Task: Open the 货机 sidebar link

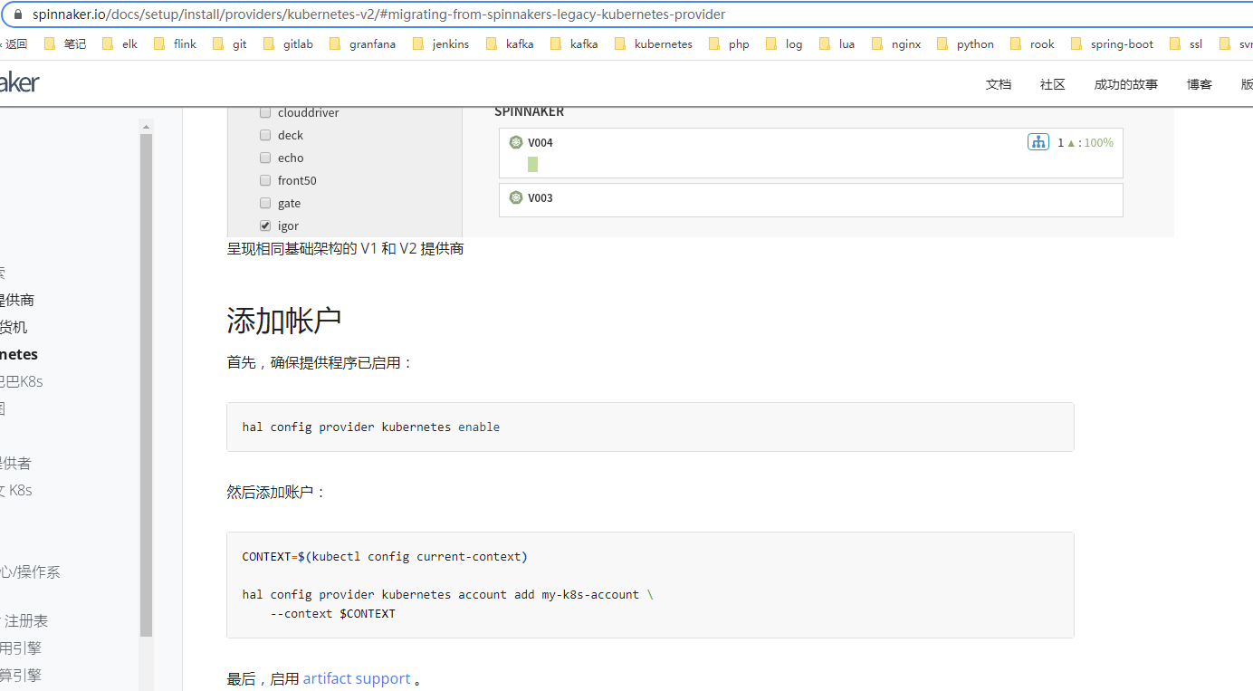Action: (x=14, y=327)
